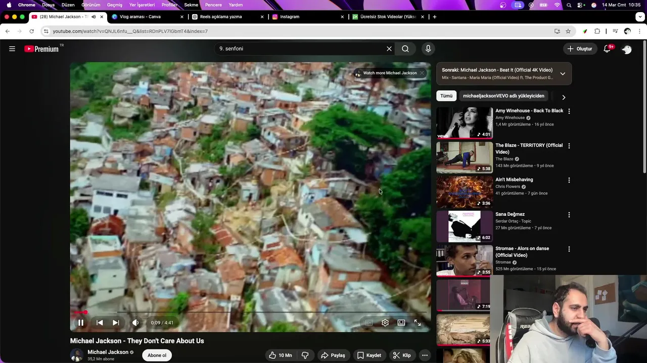The width and height of the screenshot is (647, 363).
Task: Open the tab search dropdown arrow
Action: [640, 17]
